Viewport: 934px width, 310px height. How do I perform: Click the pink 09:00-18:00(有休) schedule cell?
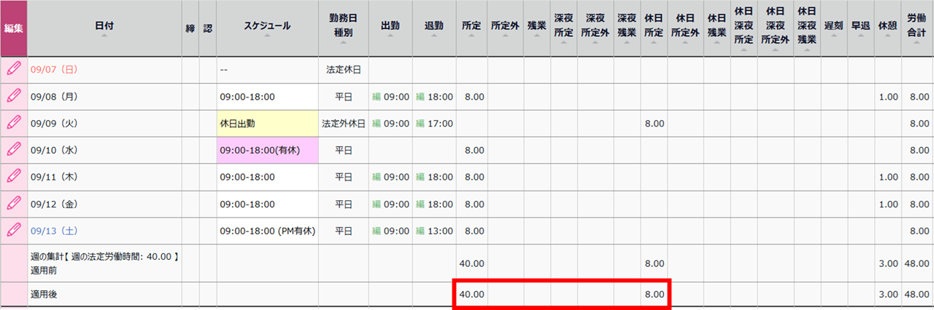267,151
